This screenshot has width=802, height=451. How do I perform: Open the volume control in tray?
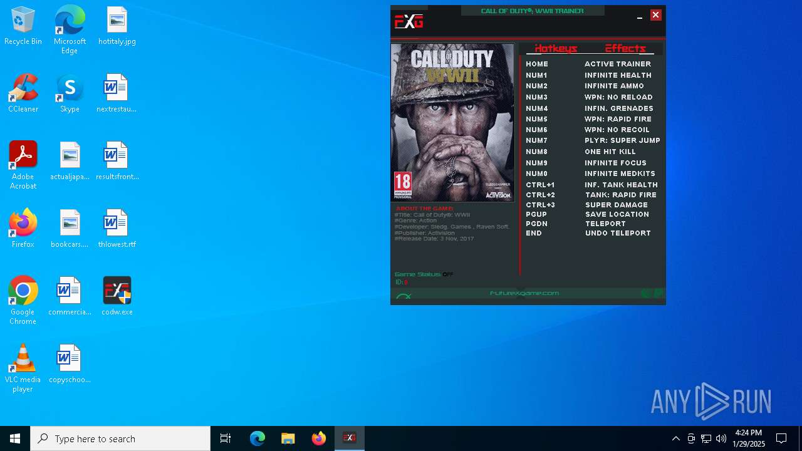(x=721, y=438)
